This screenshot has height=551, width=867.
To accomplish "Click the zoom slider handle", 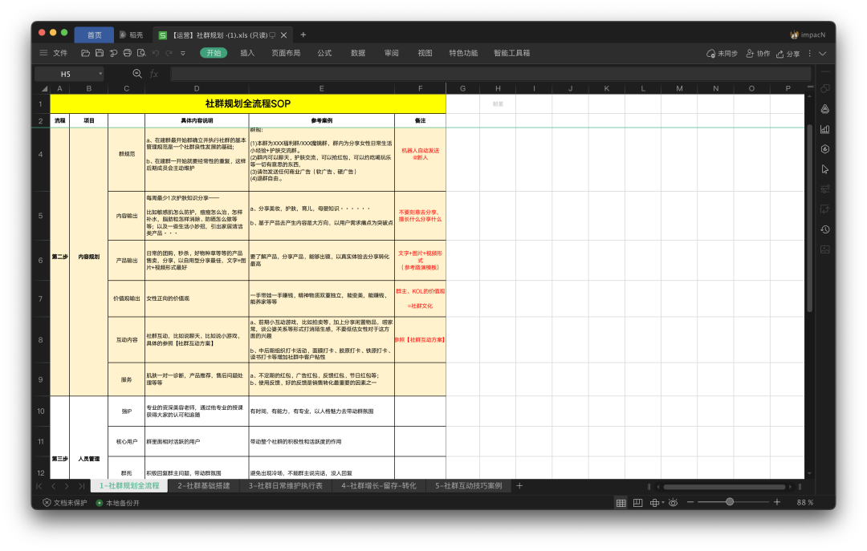I will (729, 502).
